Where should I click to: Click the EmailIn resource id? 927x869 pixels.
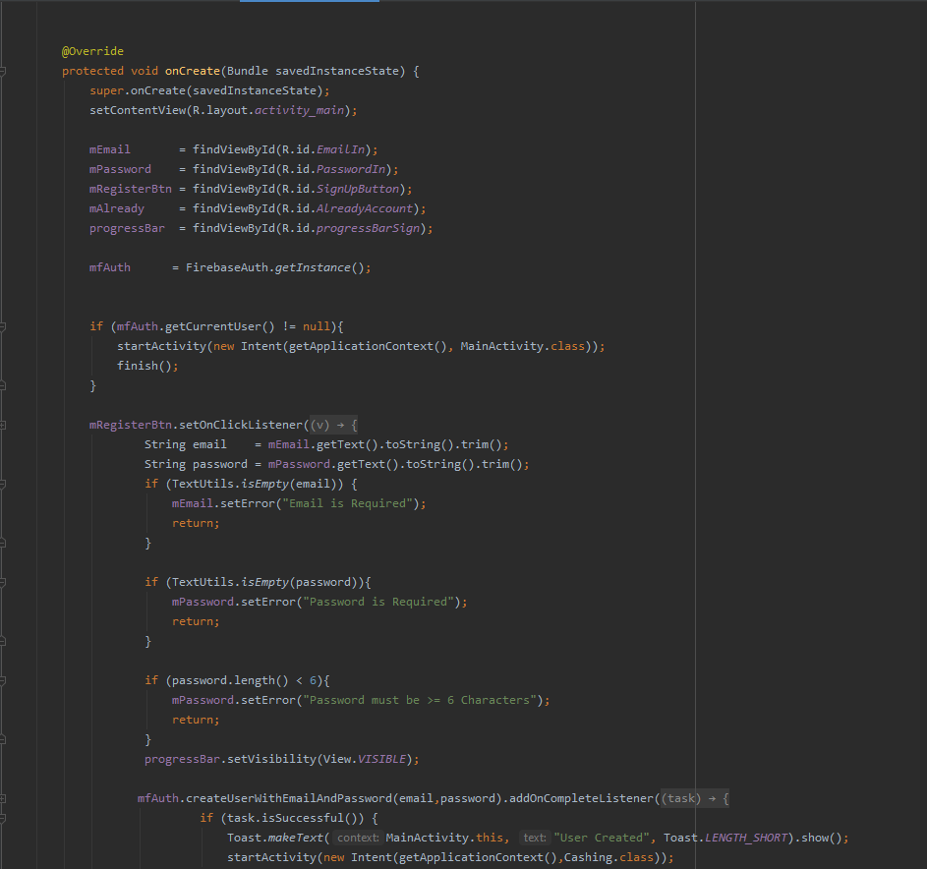pyautogui.click(x=340, y=149)
